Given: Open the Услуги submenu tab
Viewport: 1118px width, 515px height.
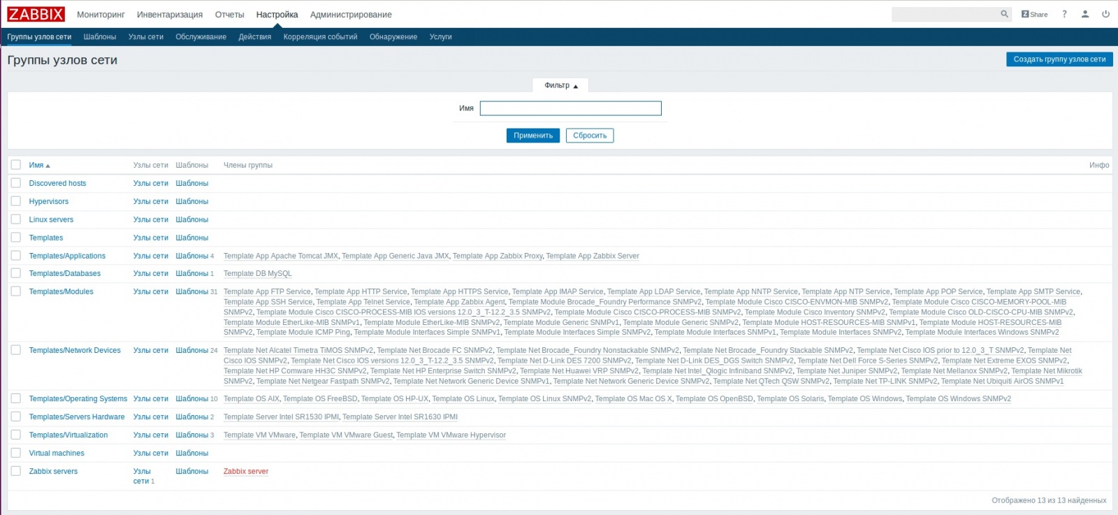Looking at the screenshot, I should 441,37.
